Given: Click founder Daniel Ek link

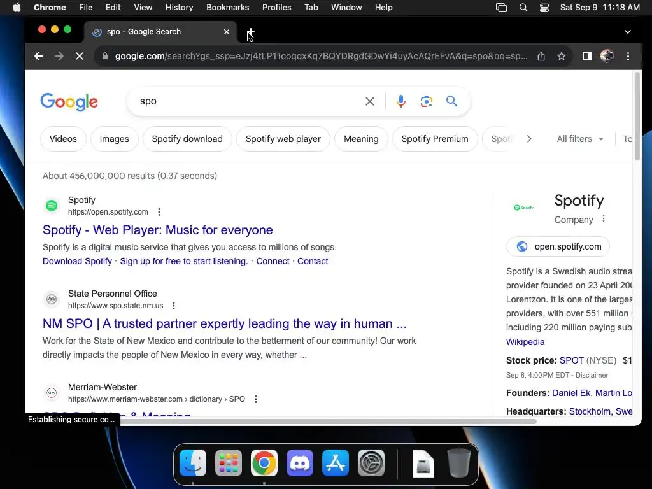Looking at the screenshot, I should coord(571,393).
